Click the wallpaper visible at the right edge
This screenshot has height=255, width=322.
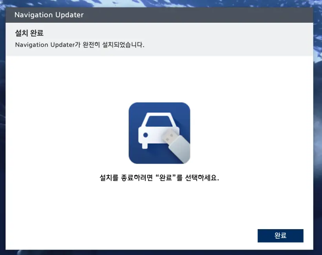pos(318,118)
